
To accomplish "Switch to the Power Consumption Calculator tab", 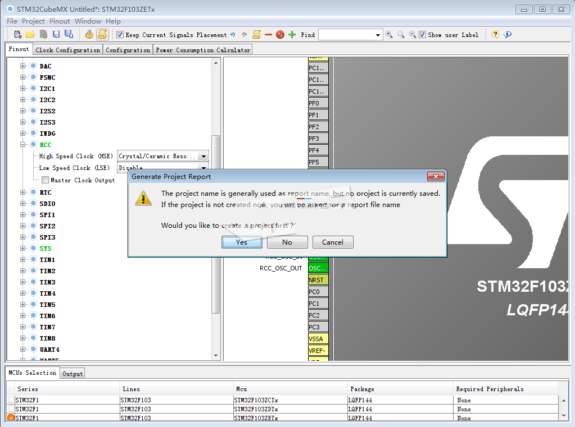I will (203, 50).
